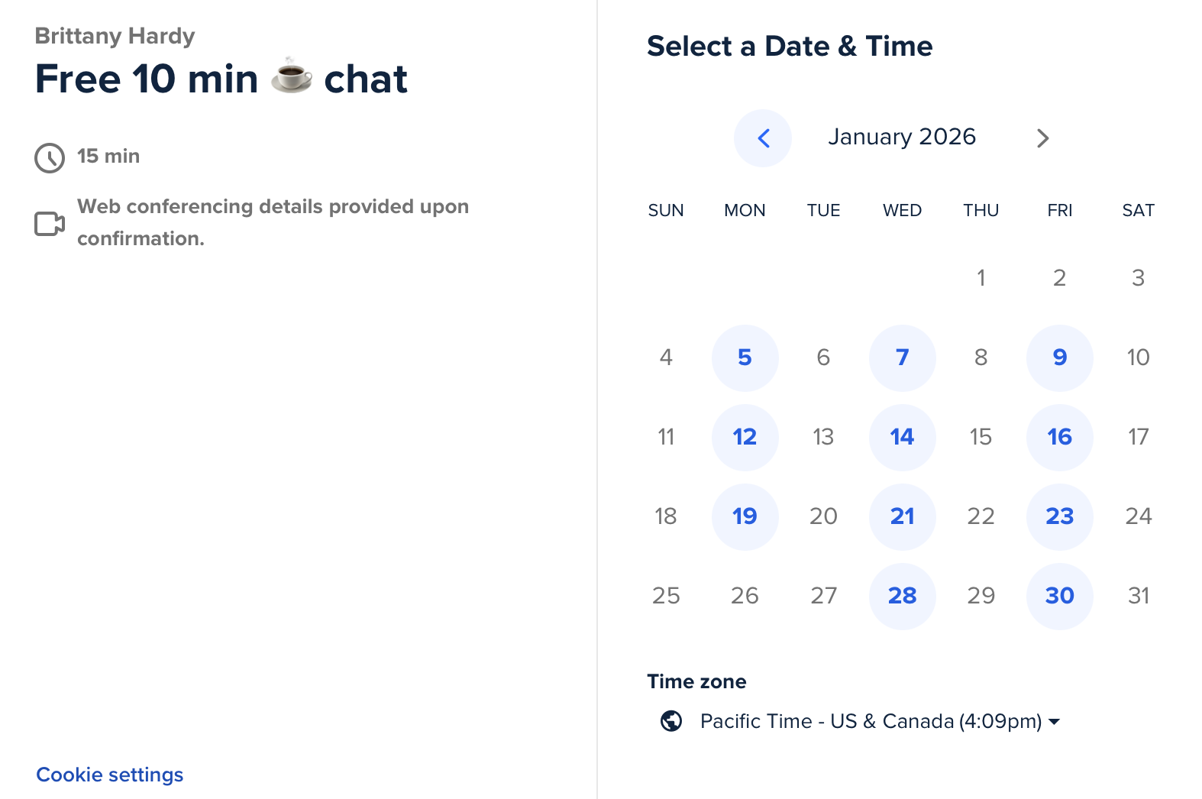Select January 19 date
Screen dimensions: 1202x799
pyautogui.click(x=745, y=516)
